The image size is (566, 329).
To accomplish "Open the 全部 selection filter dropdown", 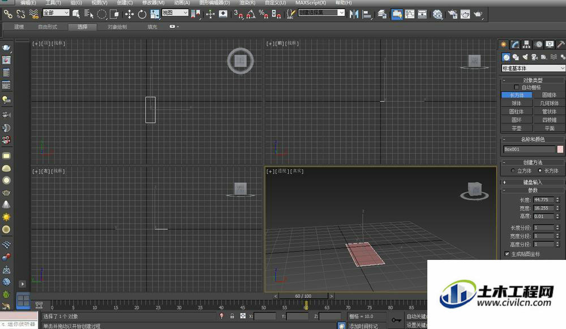I will [x=56, y=12].
